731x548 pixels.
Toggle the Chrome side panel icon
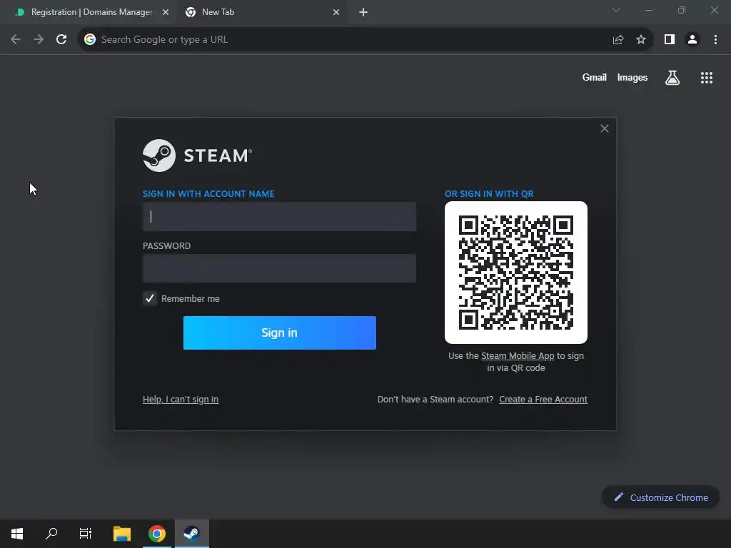click(670, 40)
